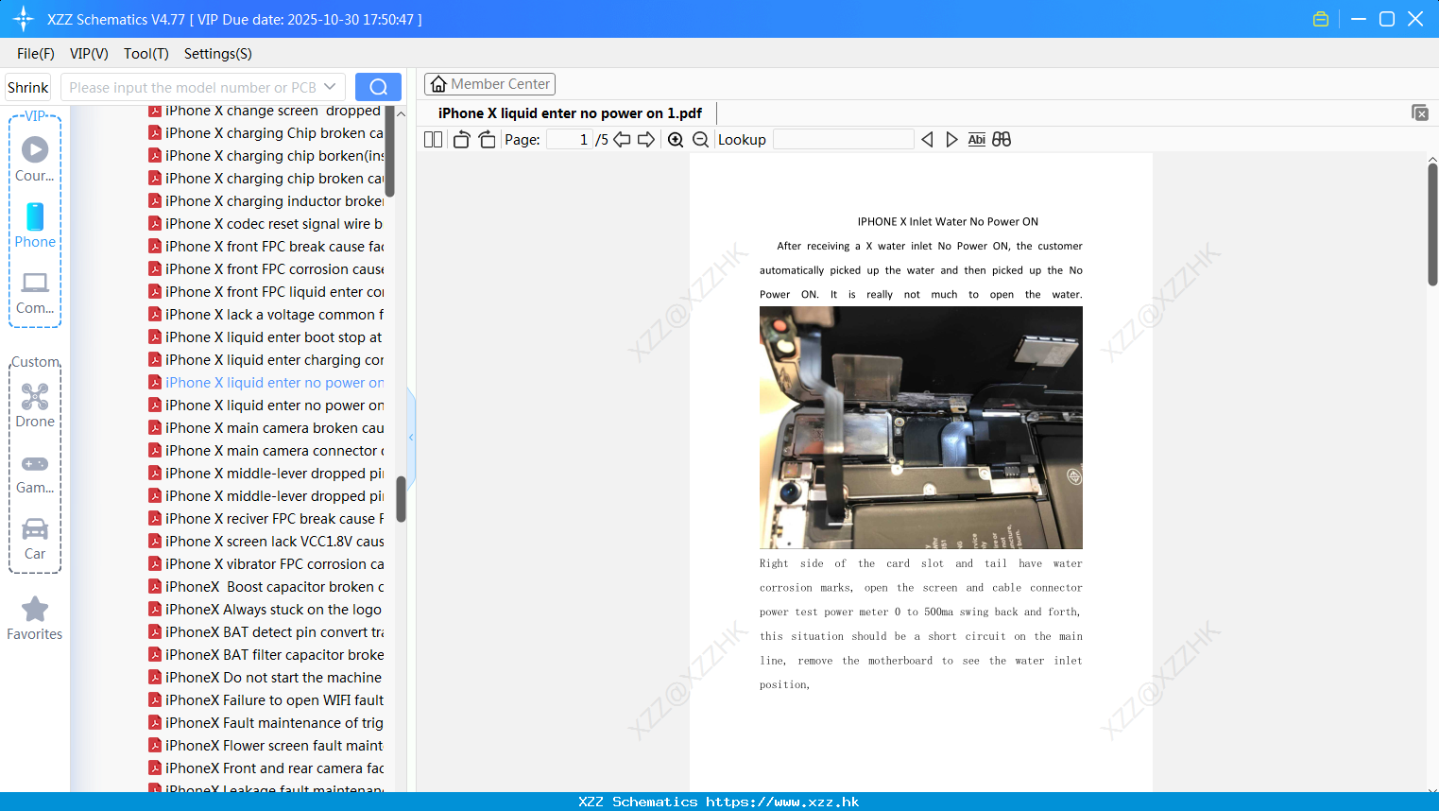Expand the model number dropdown arrow
Viewport: 1439px width, 811px height.
[x=330, y=87]
